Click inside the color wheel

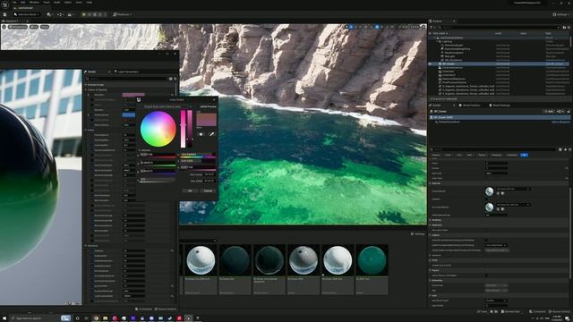coord(158,129)
